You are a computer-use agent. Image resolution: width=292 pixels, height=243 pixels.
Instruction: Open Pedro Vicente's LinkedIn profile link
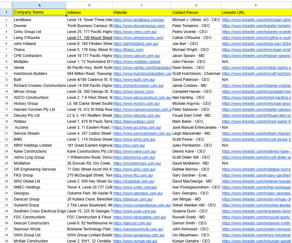tap(256, 32)
